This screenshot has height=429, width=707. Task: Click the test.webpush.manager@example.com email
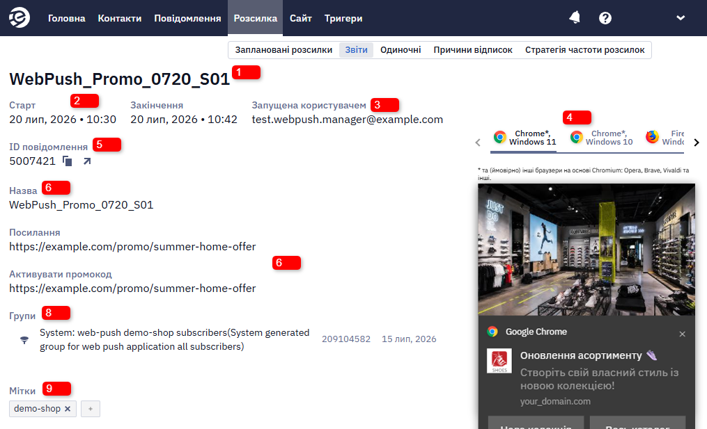click(x=347, y=120)
